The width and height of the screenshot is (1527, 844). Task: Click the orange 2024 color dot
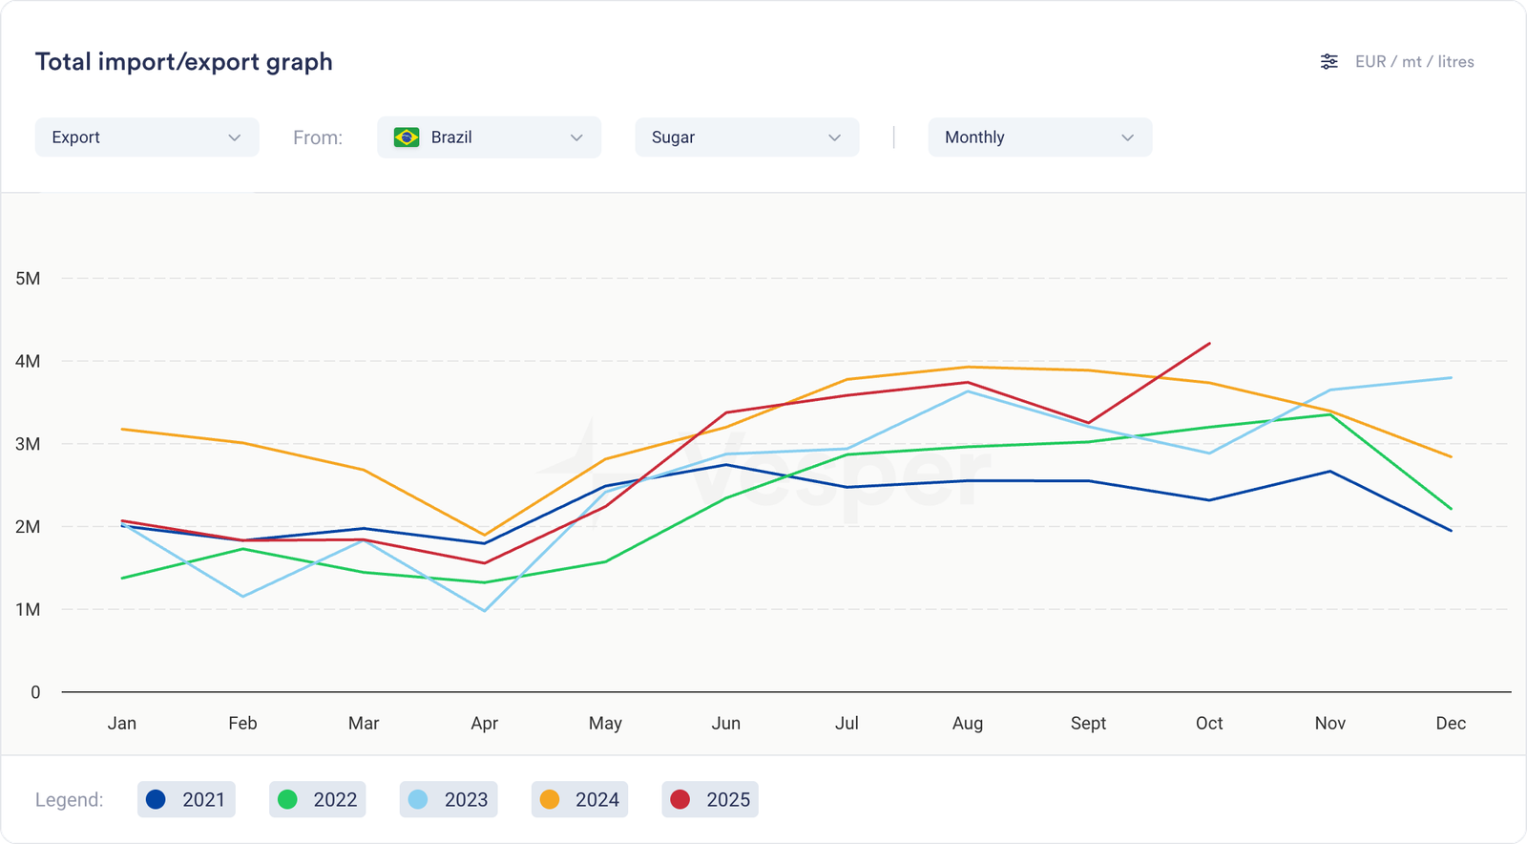pos(550,799)
